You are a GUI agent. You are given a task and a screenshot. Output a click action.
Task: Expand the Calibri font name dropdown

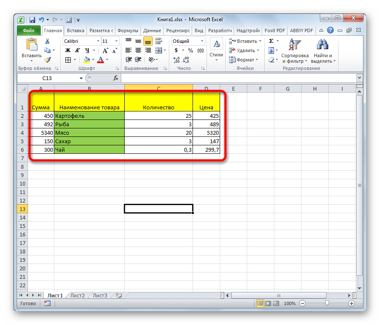[98, 41]
